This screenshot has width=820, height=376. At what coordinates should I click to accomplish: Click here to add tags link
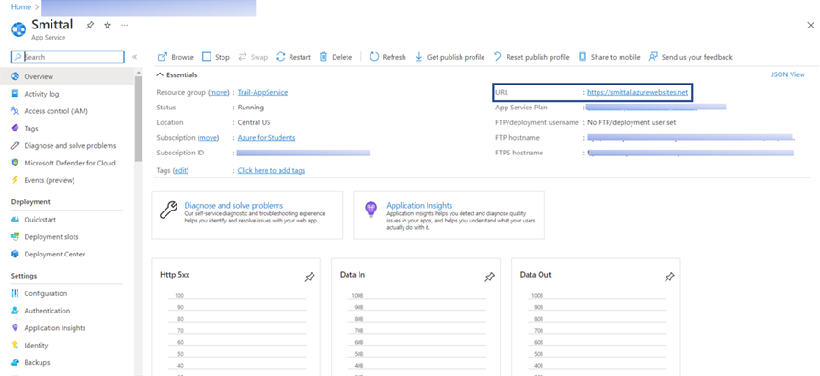pos(271,170)
